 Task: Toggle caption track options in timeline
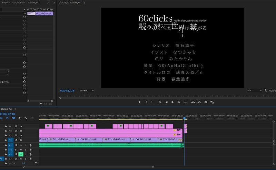(32, 118)
